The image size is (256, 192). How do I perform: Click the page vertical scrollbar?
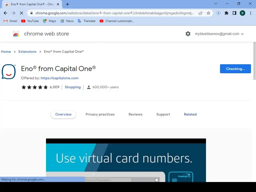[254, 61]
